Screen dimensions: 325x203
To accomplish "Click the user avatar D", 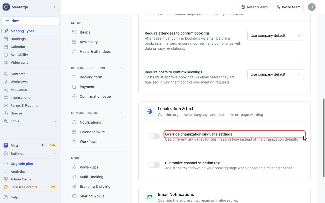I will (312, 7).
